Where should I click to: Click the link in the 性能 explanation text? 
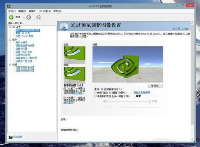tap(78, 93)
